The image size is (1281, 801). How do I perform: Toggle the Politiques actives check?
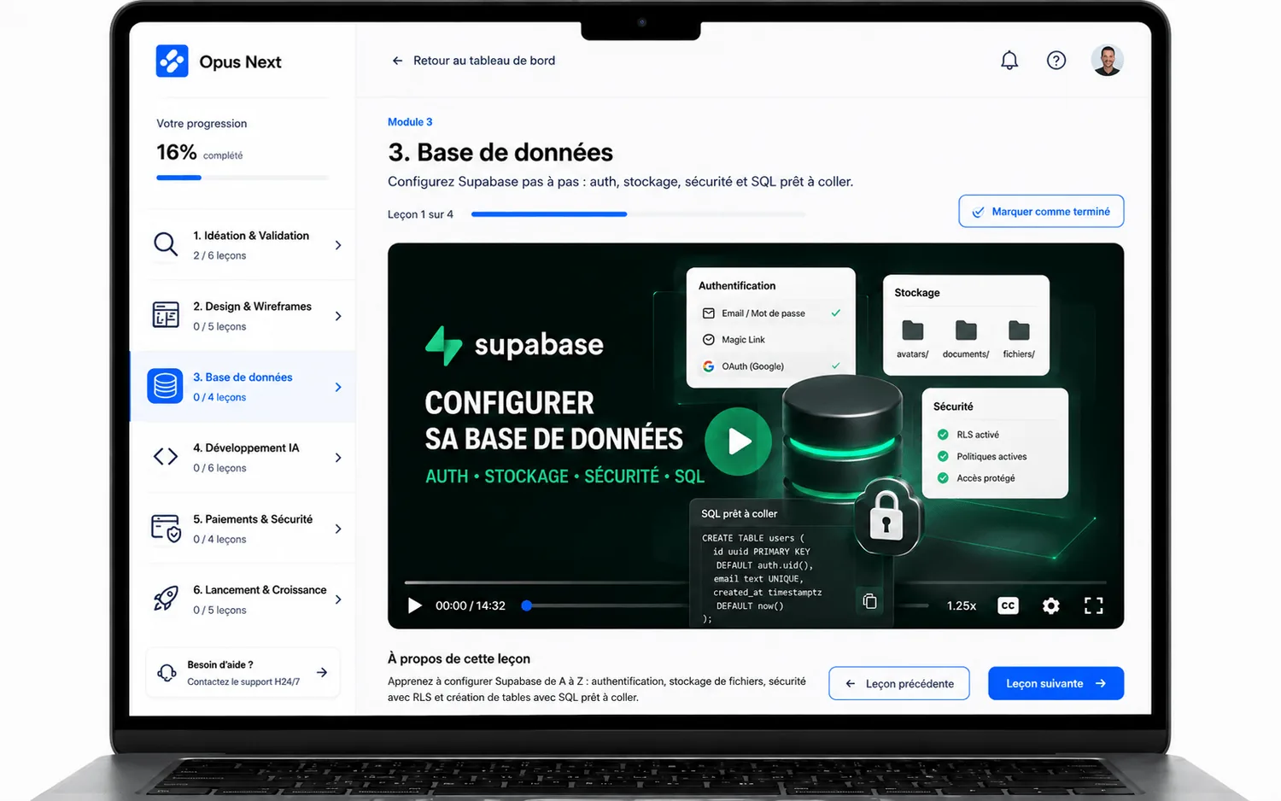coord(943,457)
